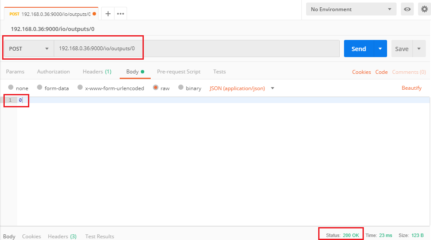431x240 pixels.
Task: Click the request URL input field
Action: tap(197, 49)
